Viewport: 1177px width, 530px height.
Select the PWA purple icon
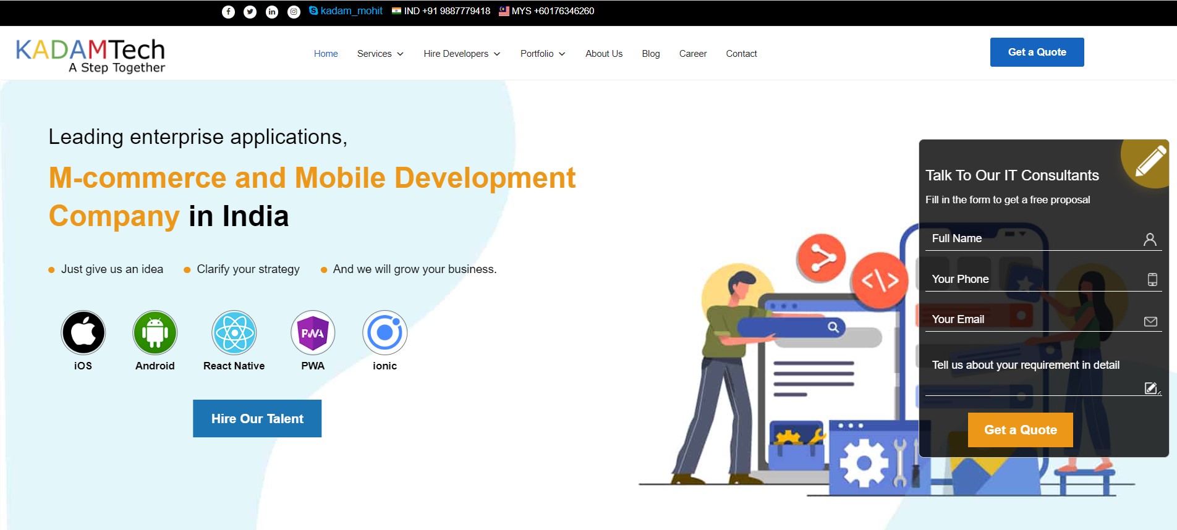click(x=313, y=332)
